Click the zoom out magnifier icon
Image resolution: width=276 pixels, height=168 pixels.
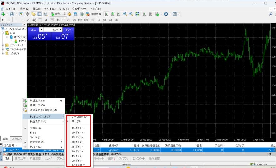pyautogui.click(x=131, y=14)
